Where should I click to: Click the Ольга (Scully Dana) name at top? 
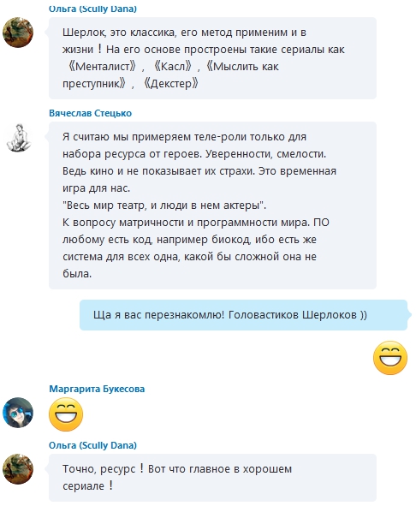click(92, 9)
